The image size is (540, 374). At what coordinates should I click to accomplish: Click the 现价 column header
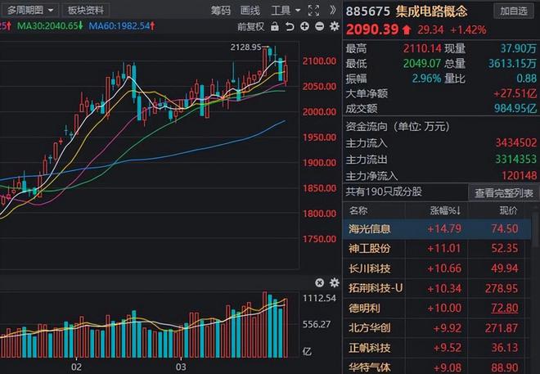click(x=508, y=210)
